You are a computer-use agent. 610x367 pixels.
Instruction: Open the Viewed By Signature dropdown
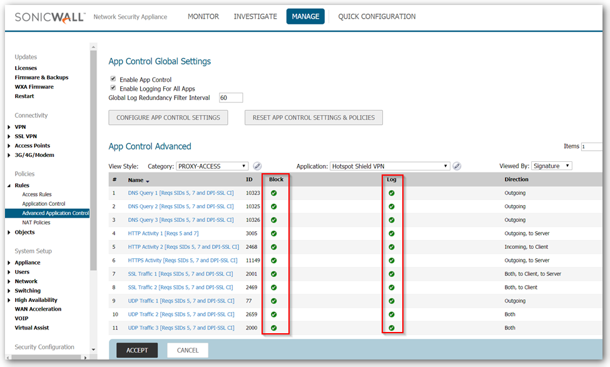click(552, 166)
